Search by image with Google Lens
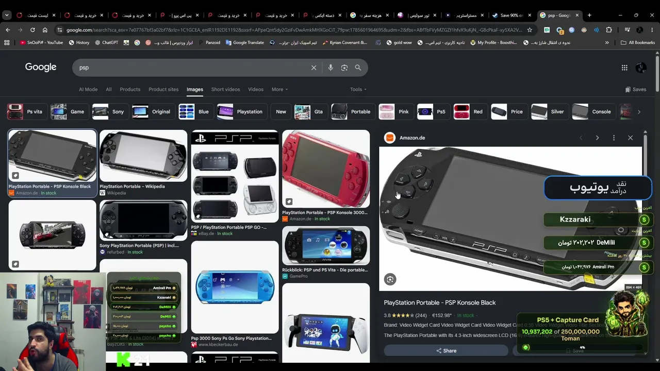 (x=344, y=68)
